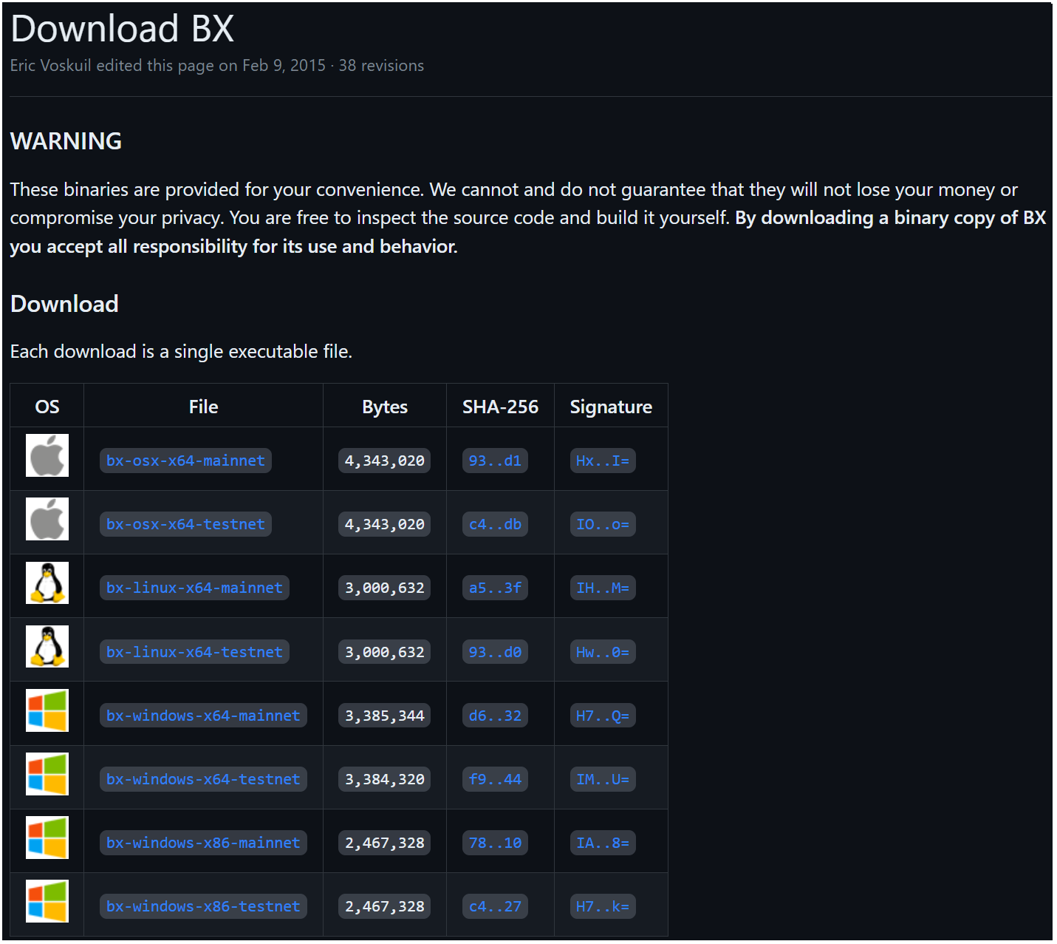The height and width of the screenshot is (944, 1057).
Task: Click the Linux penguin icon for bx-linux-x64-testnet
Action: pos(47,646)
